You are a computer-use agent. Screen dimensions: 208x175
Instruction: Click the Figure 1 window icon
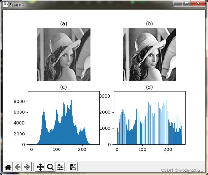point(5,5)
